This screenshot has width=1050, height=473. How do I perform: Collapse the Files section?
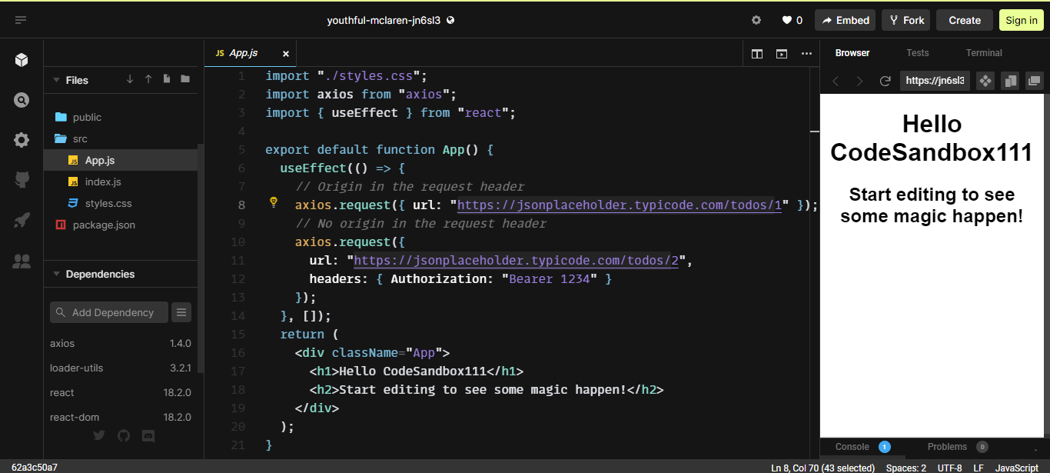coord(56,79)
